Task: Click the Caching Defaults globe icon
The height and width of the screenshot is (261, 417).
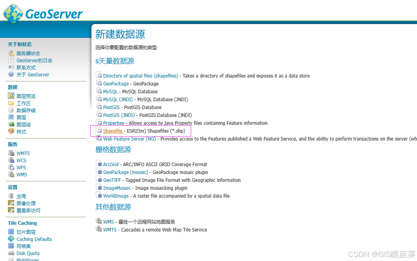Action: pyautogui.click(x=11, y=239)
